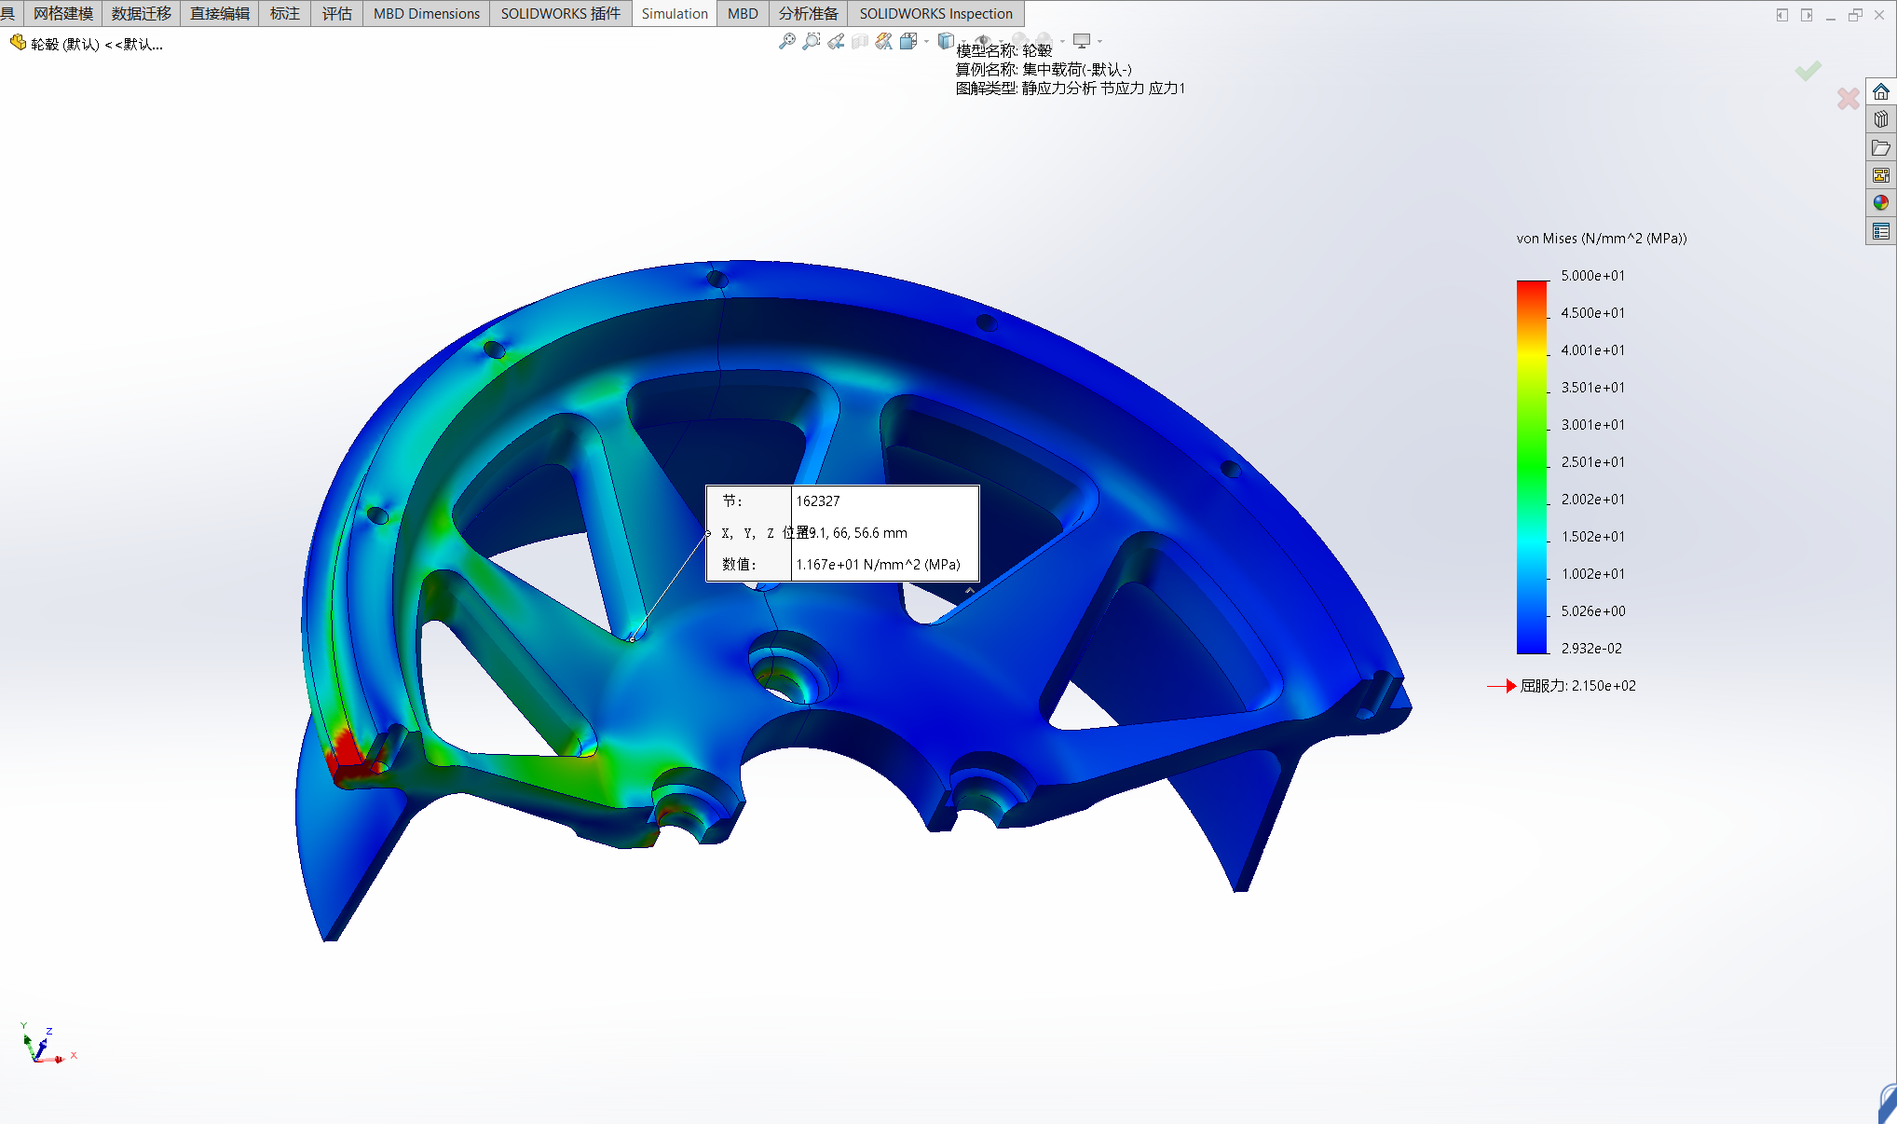The image size is (1897, 1124).
Task: Open the Custom Properties pane
Action: [1881, 230]
